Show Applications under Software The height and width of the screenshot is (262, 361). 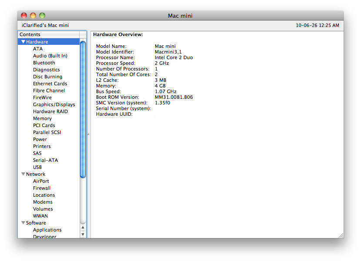click(47, 230)
